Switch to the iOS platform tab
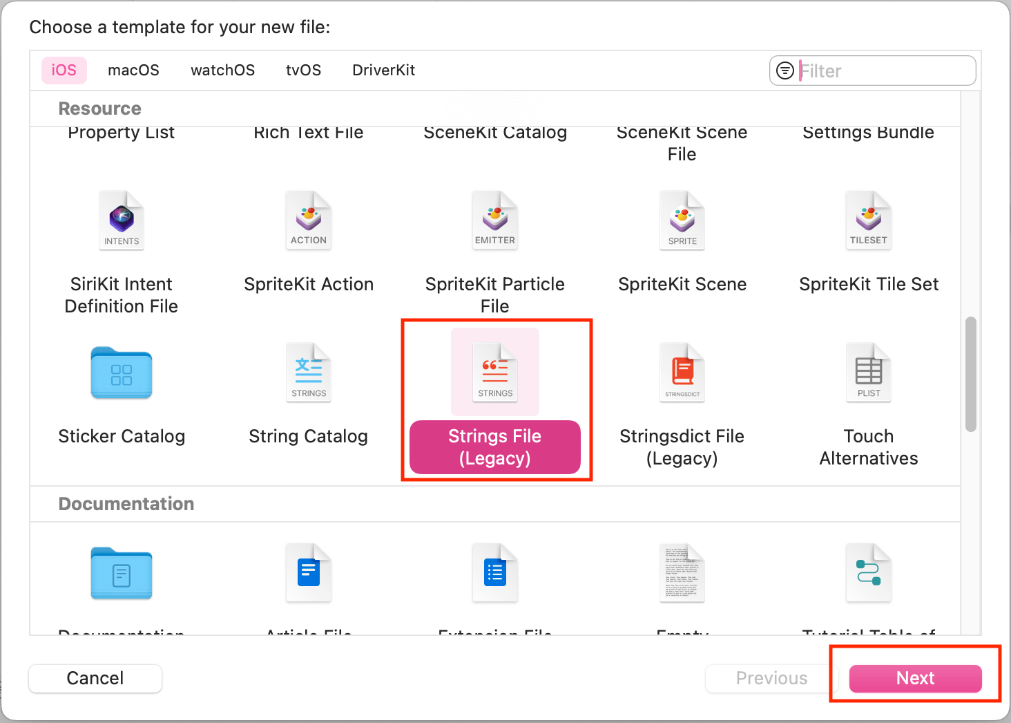 coord(64,71)
